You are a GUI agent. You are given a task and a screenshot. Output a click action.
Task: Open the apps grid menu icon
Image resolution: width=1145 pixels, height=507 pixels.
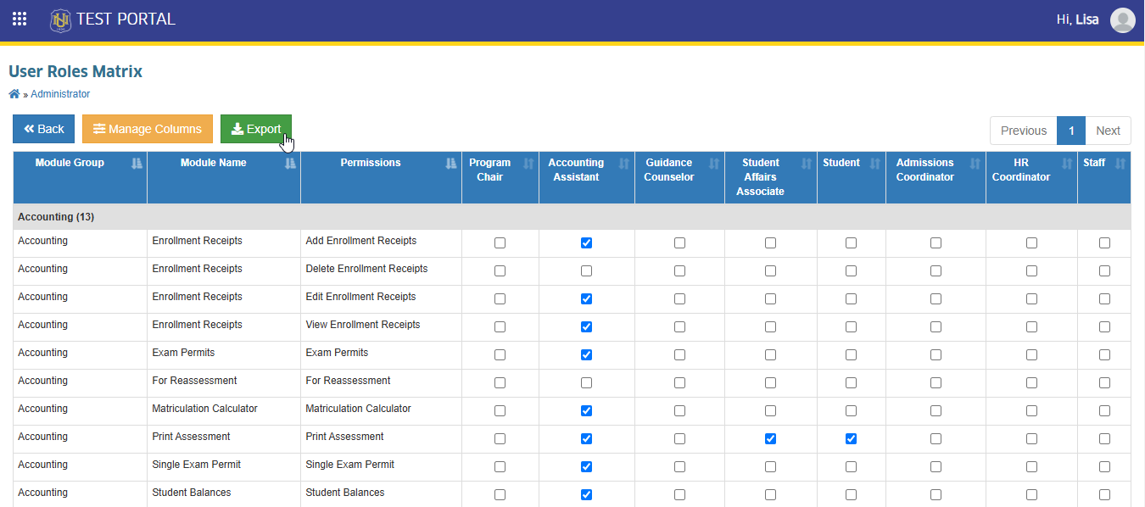[20, 19]
